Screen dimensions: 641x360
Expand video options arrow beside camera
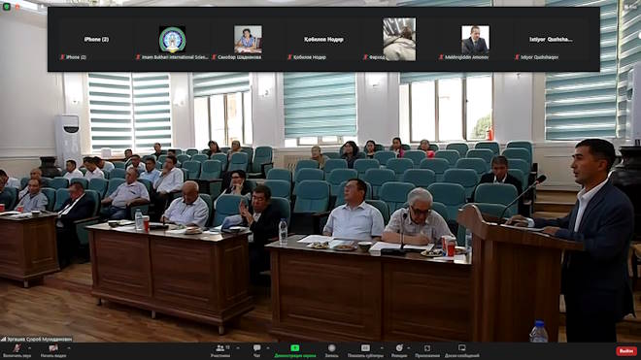[x=69, y=348]
